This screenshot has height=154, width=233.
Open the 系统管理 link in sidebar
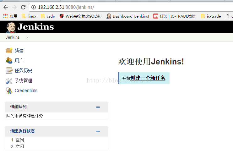tap(23, 80)
